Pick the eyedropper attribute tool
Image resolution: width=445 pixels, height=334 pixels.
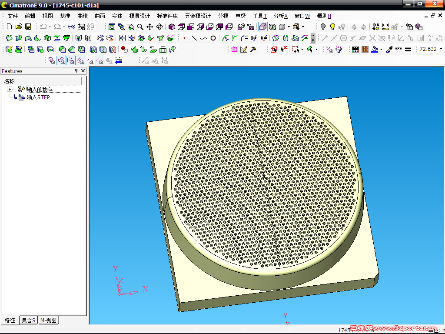click(389, 50)
